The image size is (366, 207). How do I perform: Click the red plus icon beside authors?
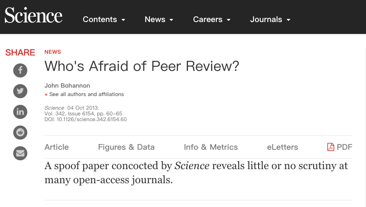tap(46, 95)
